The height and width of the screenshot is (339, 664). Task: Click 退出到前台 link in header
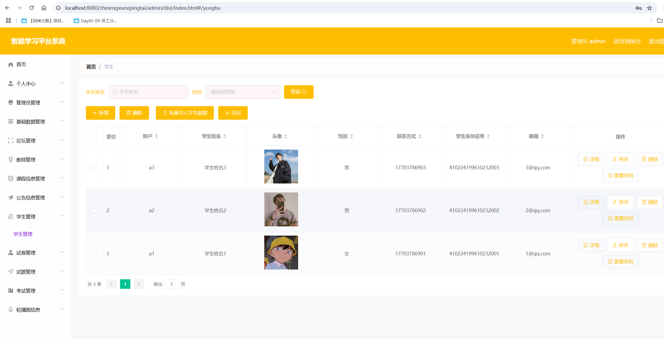click(x=627, y=41)
